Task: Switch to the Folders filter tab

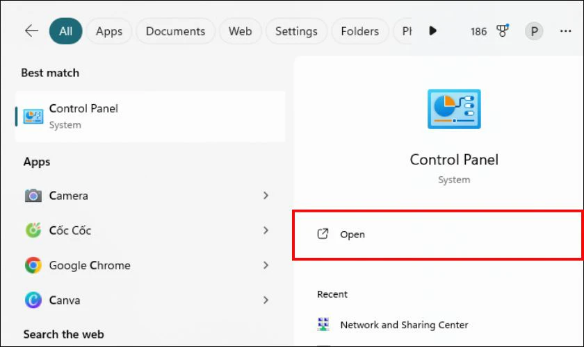Action: pyautogui.click(x=360, y=31)
